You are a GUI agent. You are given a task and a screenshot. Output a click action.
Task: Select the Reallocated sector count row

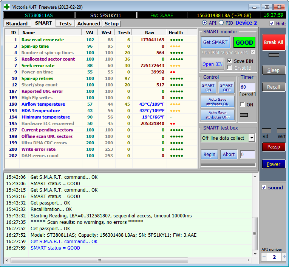pyautogui.click(x=101, y=59)
